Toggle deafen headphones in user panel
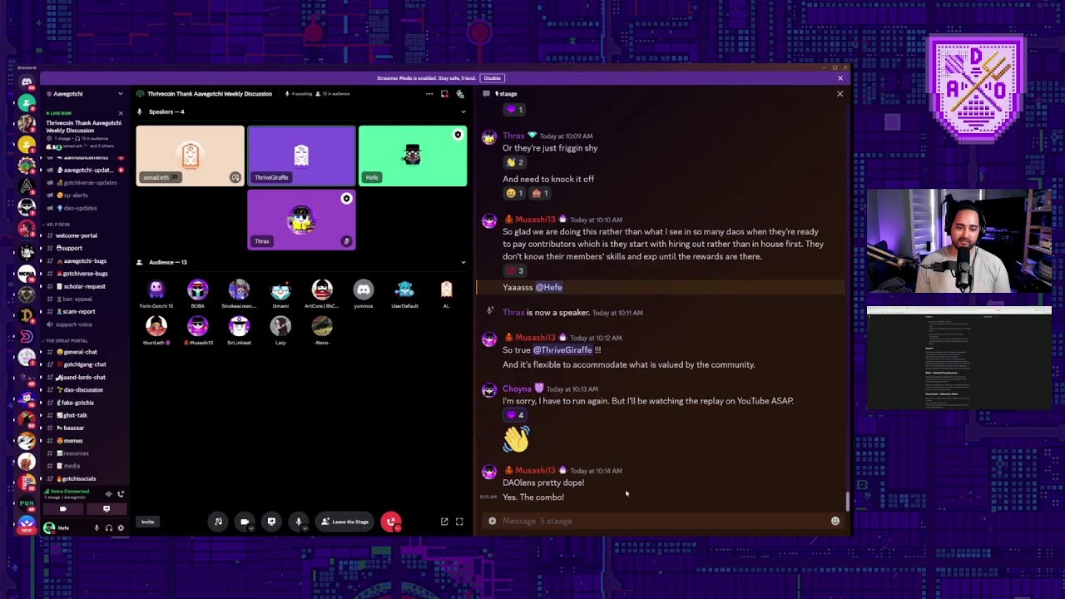This screenshot has height=599, width=1065. pos(108,528)
